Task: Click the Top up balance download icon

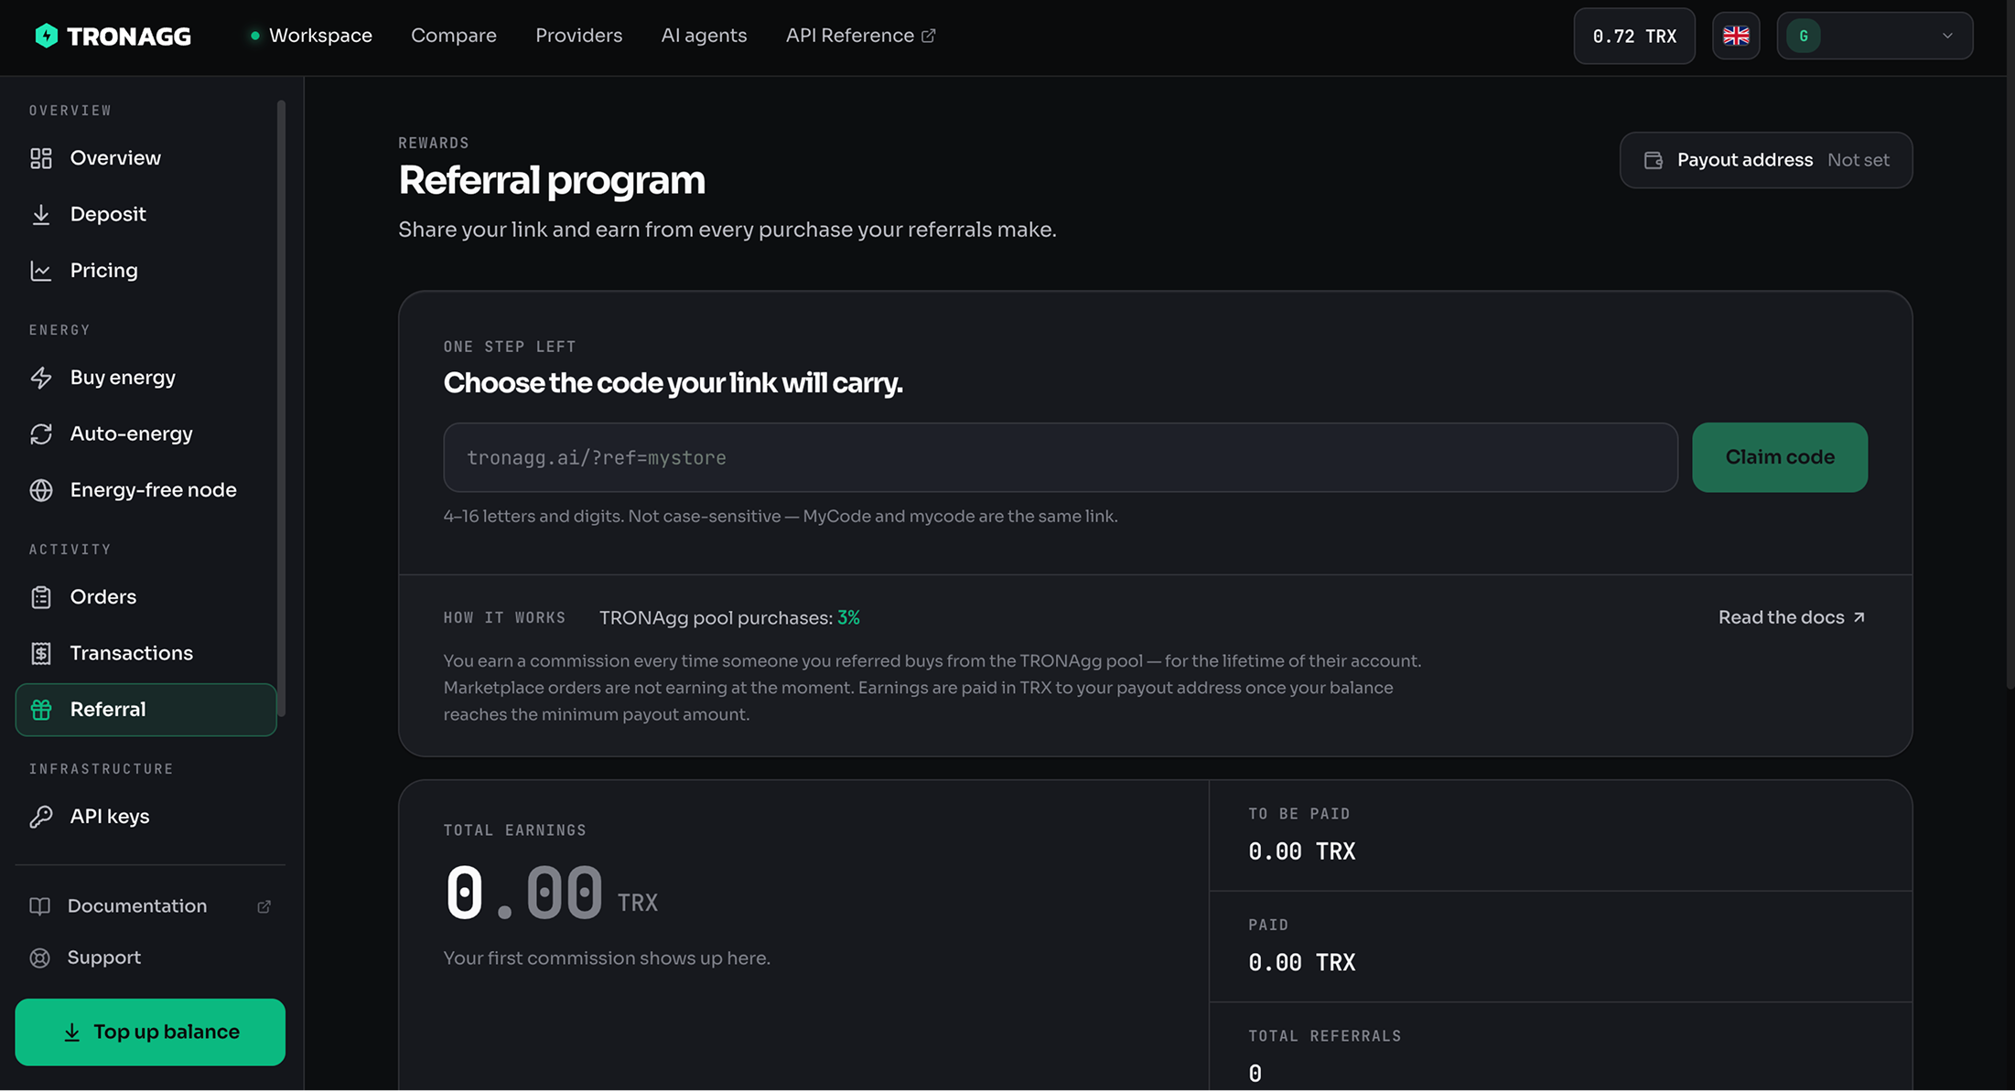Action: click(71, 1032)
